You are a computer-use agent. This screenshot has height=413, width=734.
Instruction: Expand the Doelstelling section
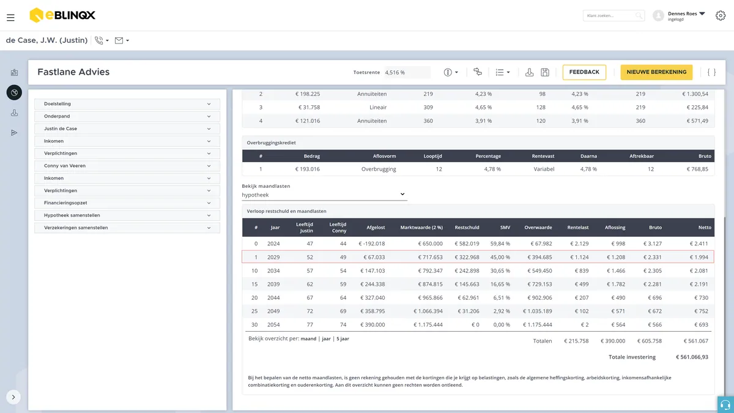(127, 104)
